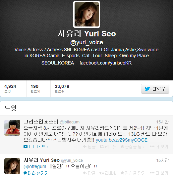Open the 23,076 followers list
Screen dimensions: 173x179
[x=62, y=89]
